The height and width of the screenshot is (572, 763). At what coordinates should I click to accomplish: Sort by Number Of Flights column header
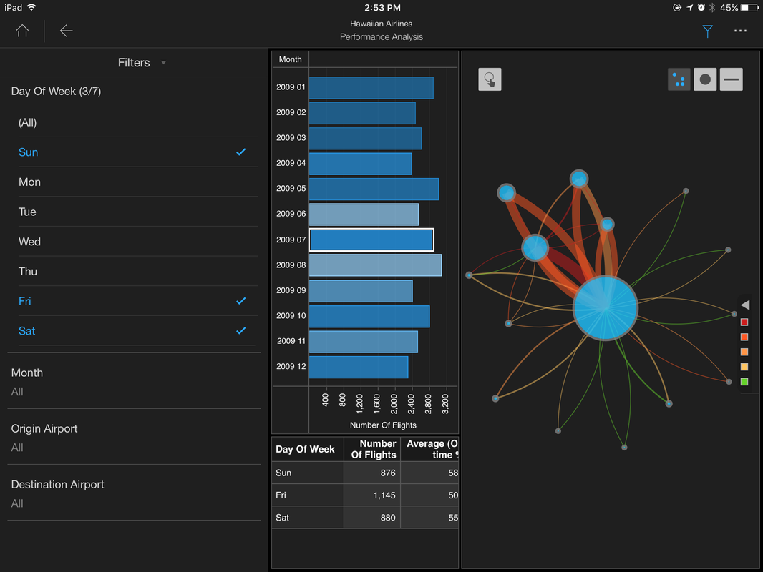click(x=372, y=449)
